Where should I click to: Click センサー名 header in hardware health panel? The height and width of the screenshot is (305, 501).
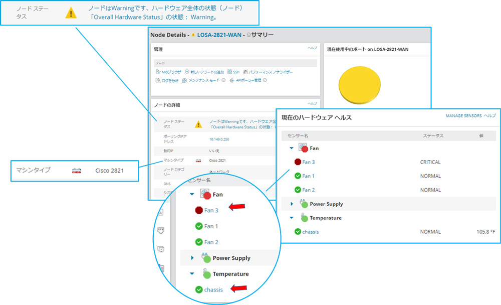298,136
